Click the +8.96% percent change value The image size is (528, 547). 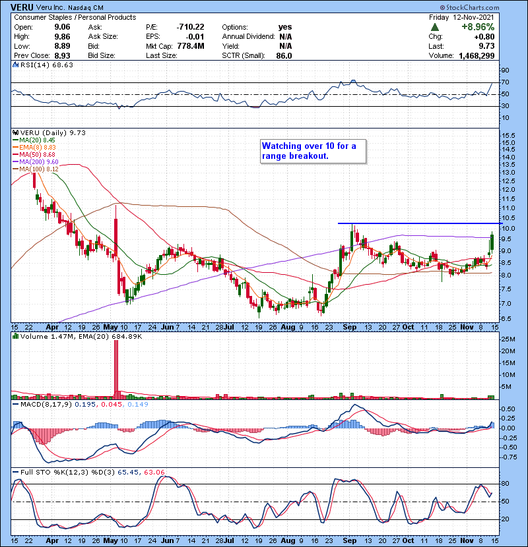[478, 27]
